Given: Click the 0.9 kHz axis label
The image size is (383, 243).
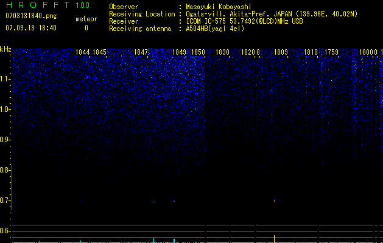Looking at the screenshot, I should [x=5, y=140].
